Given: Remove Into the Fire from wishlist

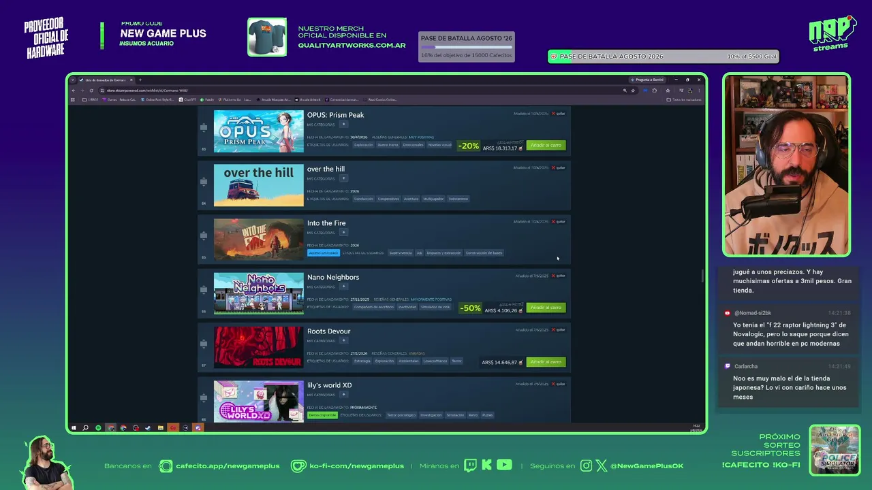Looking at the screenshot, I should pyautogui.click(x=559, y=222).
